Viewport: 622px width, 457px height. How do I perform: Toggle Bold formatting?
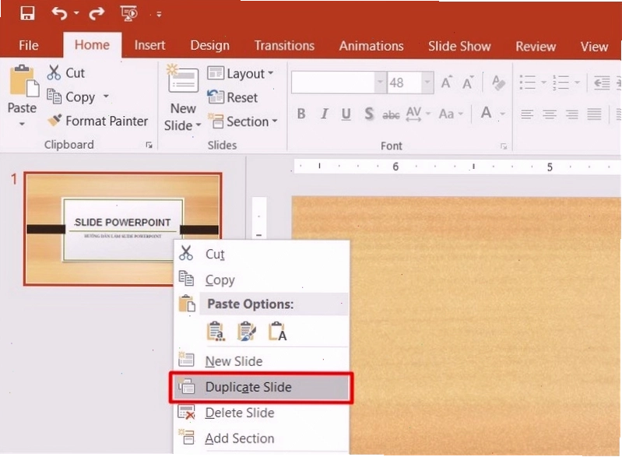301,114
